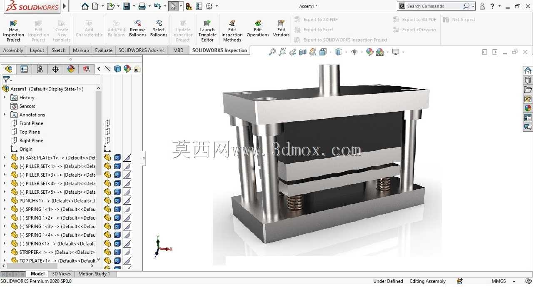Toggle visibility of Origin

[107, 149]
